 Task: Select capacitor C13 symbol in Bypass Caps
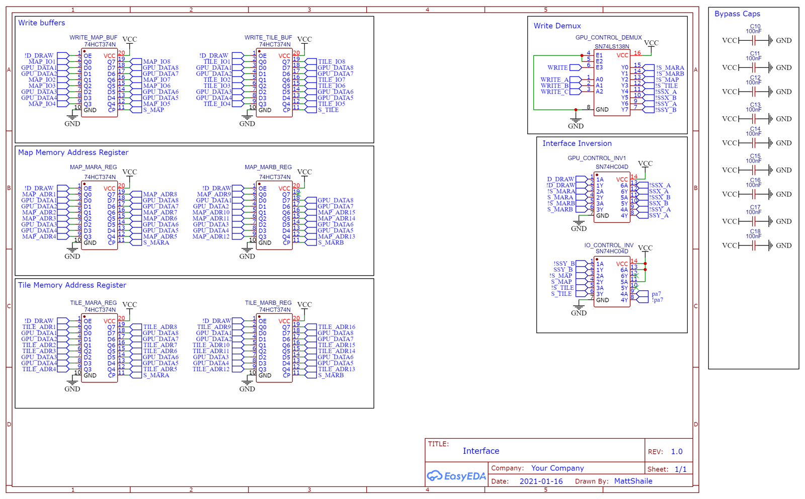(754, 119)
